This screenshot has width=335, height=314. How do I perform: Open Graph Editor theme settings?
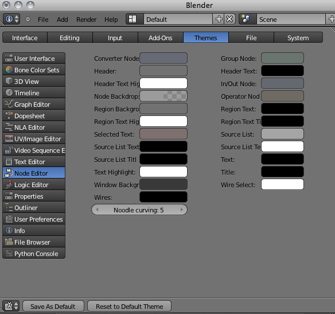pyautogui.click(x=34, y=104)
